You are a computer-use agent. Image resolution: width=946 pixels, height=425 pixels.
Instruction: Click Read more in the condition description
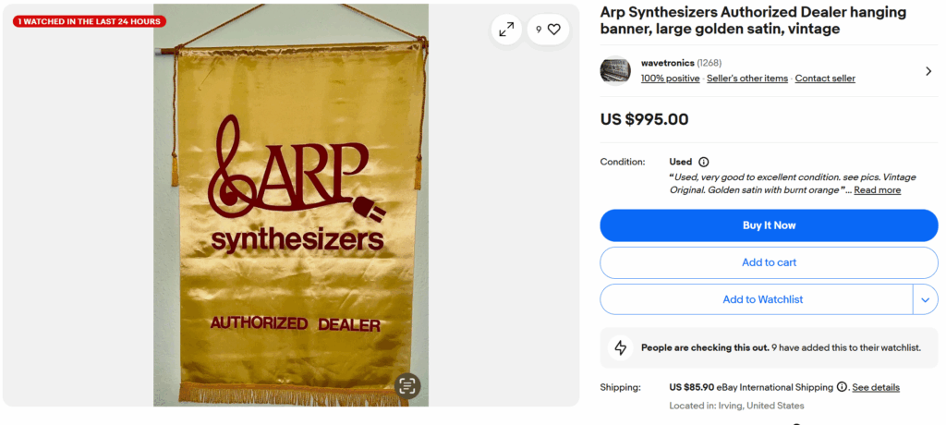click(878, 190)
